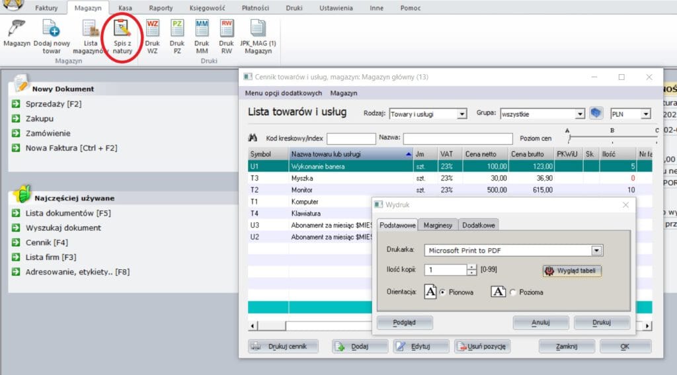Click the Wygląd tabeli button
The image size is (677, 375).
click(x=572, y=271)
